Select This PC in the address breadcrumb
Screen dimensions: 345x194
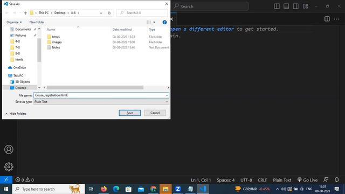(x=44, y=13)
